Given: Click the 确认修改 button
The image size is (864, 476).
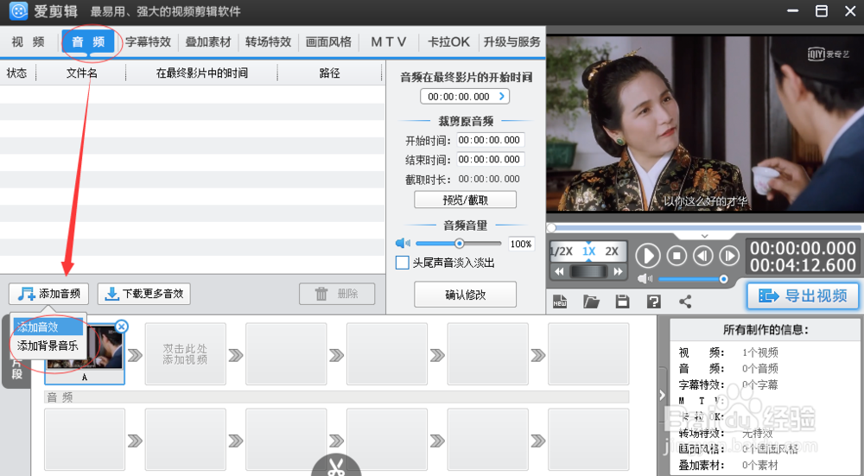Looking at the screenshot, I should click(x=465, y=295).
